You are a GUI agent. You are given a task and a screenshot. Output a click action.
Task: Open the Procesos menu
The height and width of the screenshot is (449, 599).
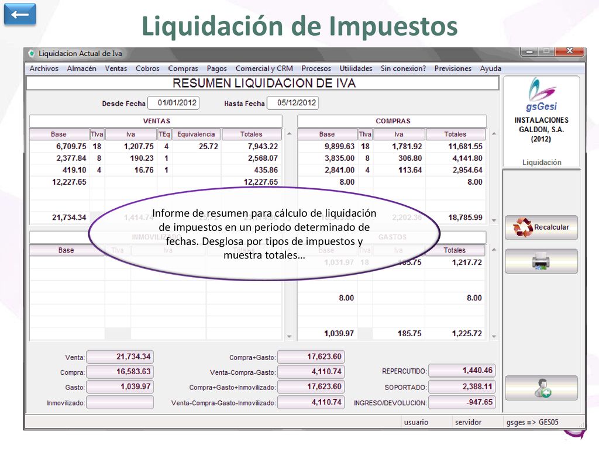pyautogui.click(x=316, y=68)
